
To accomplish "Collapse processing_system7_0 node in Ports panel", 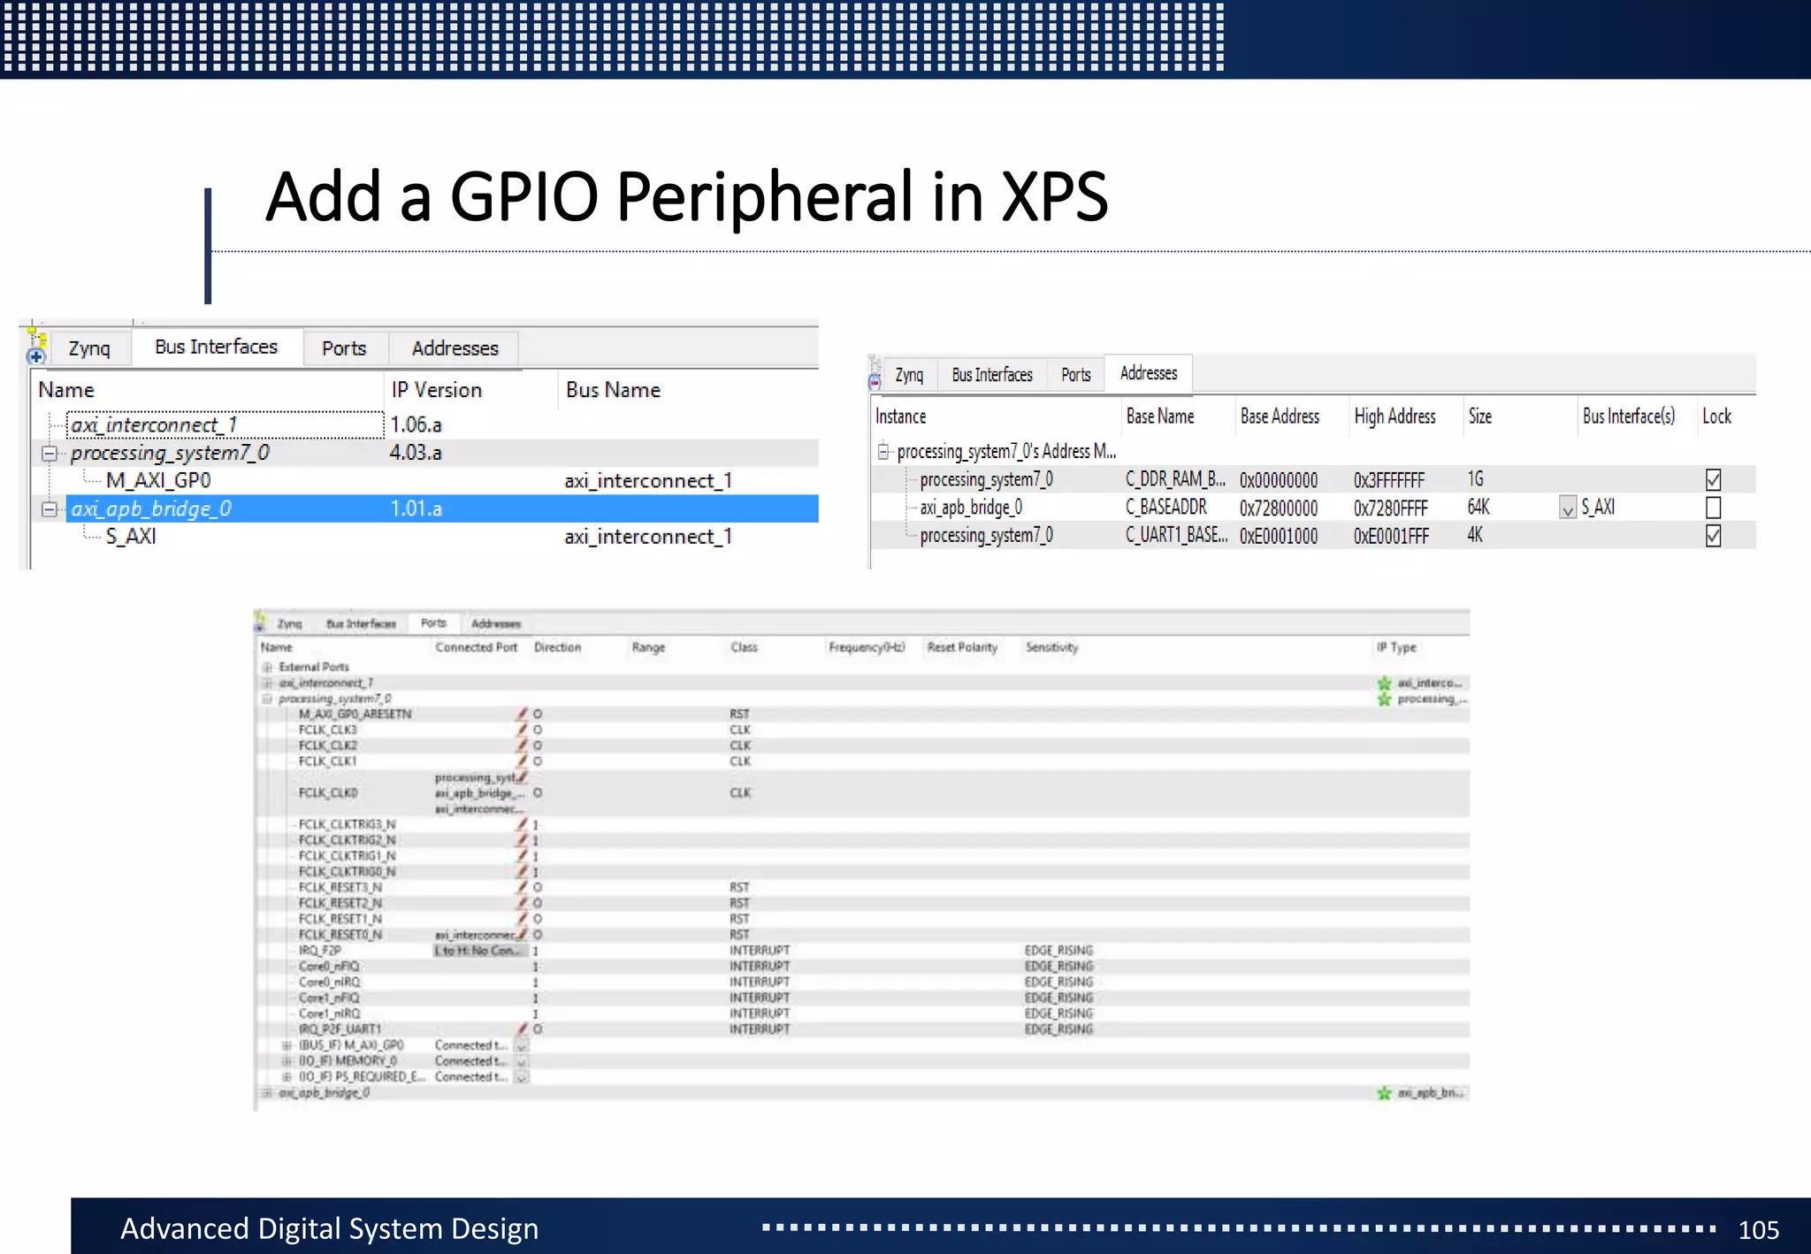I will (x=267, y=699).
